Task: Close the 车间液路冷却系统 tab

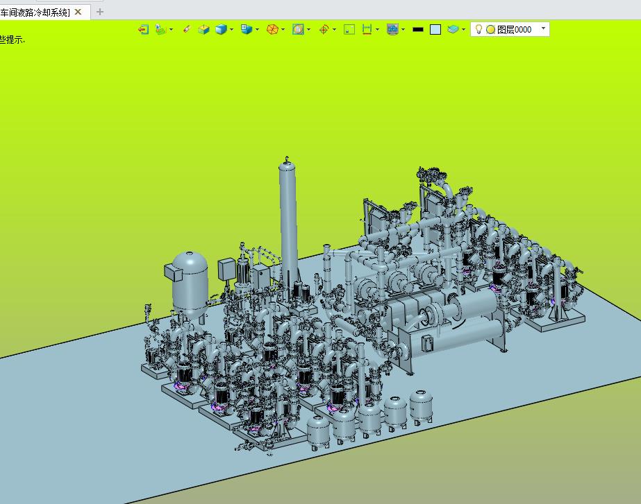Action: [78, 12]
